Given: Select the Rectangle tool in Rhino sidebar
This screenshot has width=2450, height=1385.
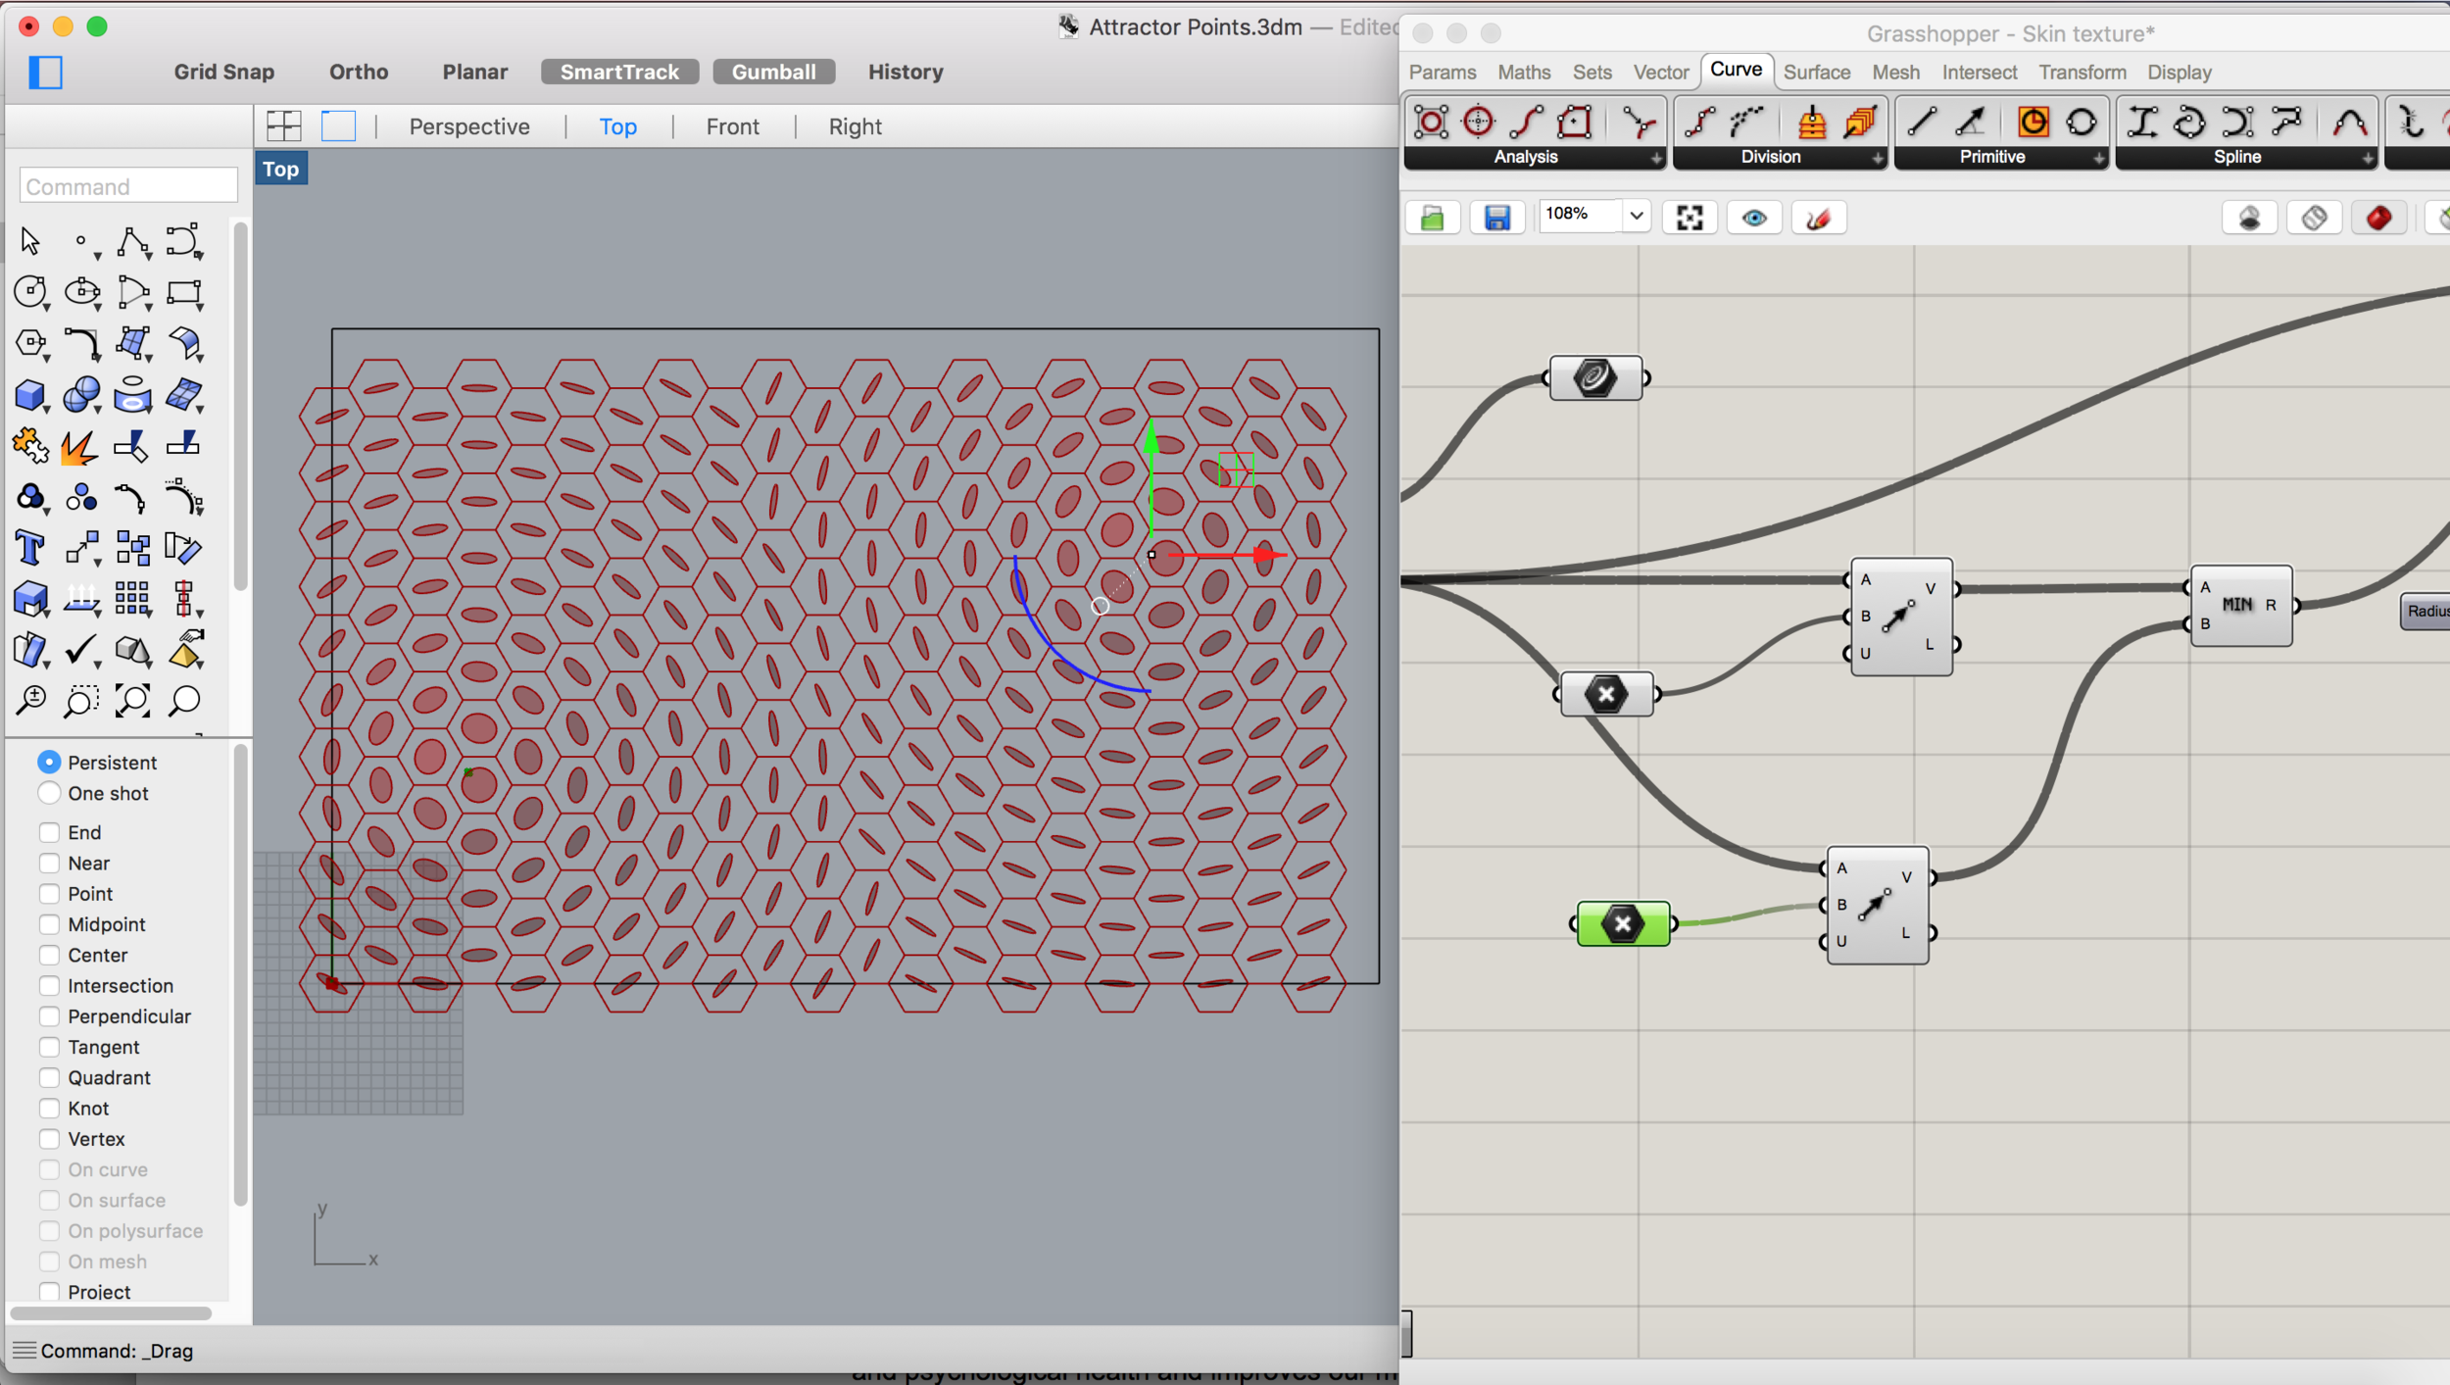Looking at the screenshot, I should click(x=184, y=292).
